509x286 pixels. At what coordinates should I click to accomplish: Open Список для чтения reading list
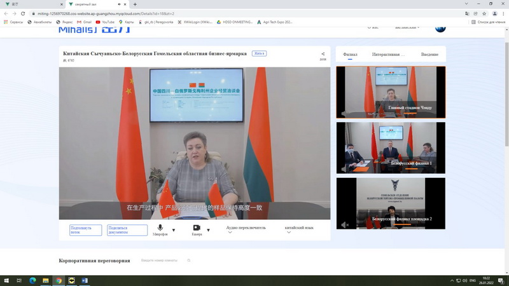tap(488, 22)
